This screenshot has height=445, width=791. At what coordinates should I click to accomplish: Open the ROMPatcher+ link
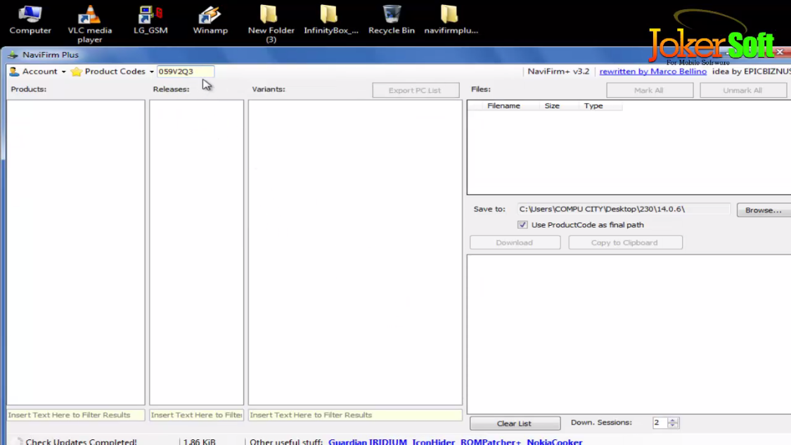490,441
